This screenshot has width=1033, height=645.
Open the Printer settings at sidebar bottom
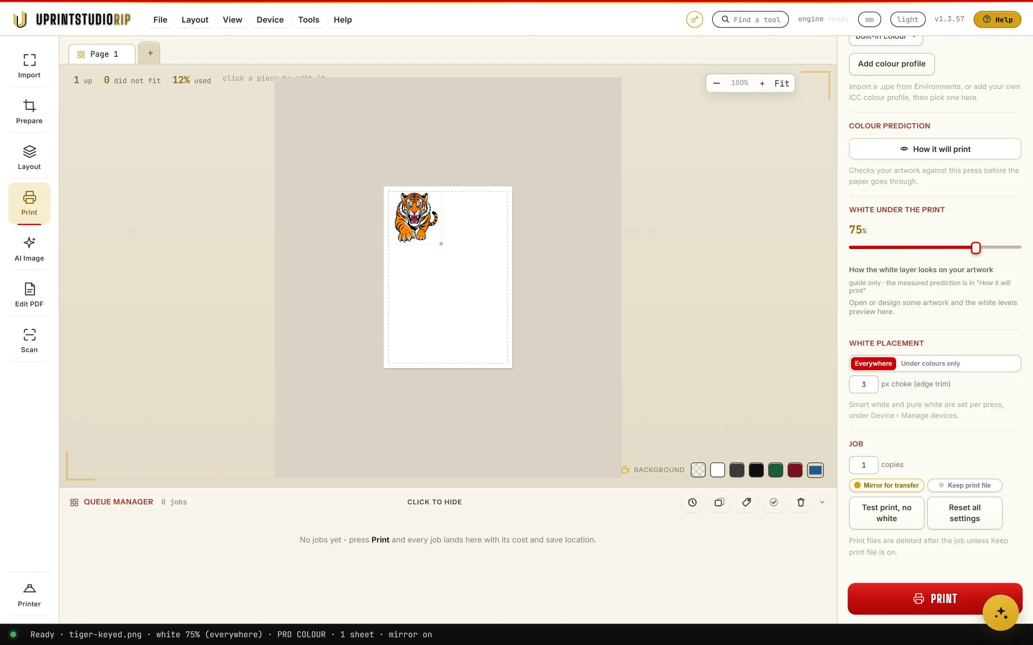tap(29, 595)
